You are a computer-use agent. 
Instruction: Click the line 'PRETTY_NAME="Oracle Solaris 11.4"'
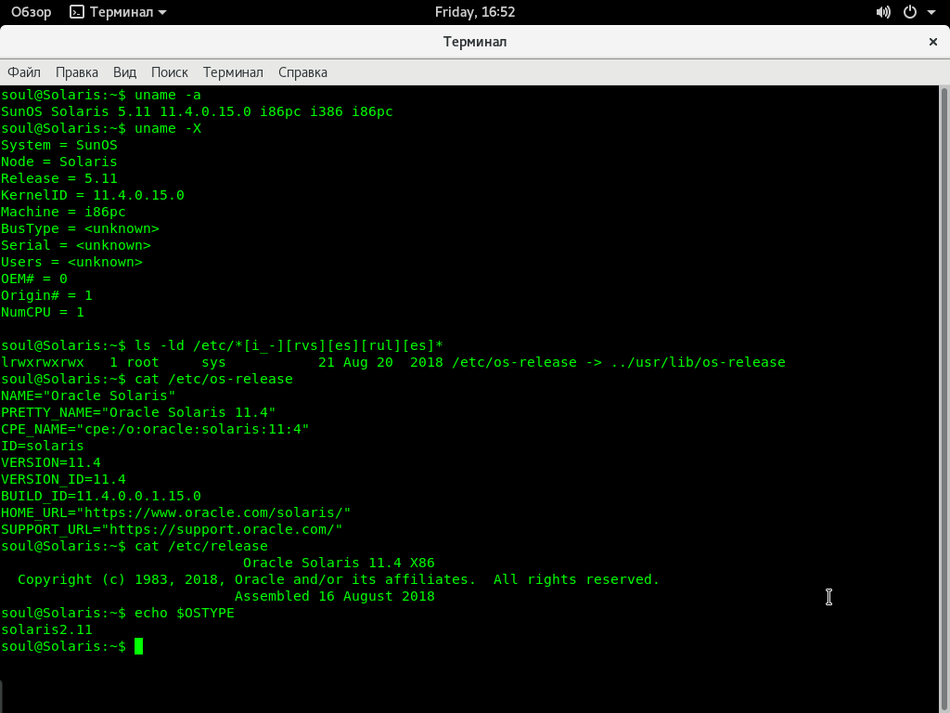[x=138, y=412]
